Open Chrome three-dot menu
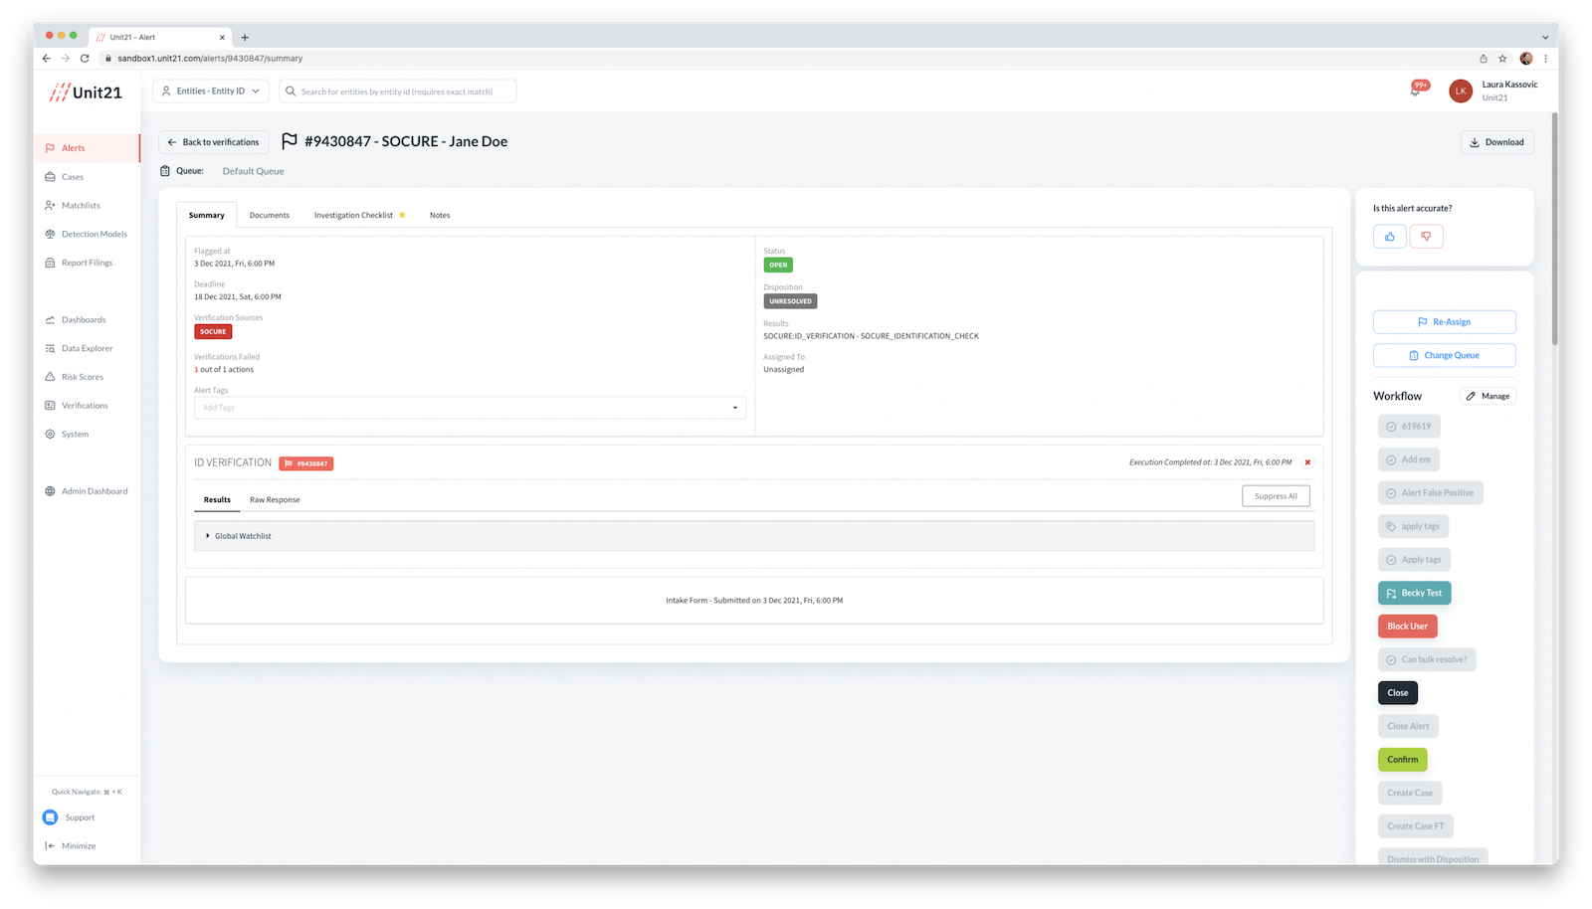The height and width of the screenshot is (909, 1592). click(x=1545, y=59)
